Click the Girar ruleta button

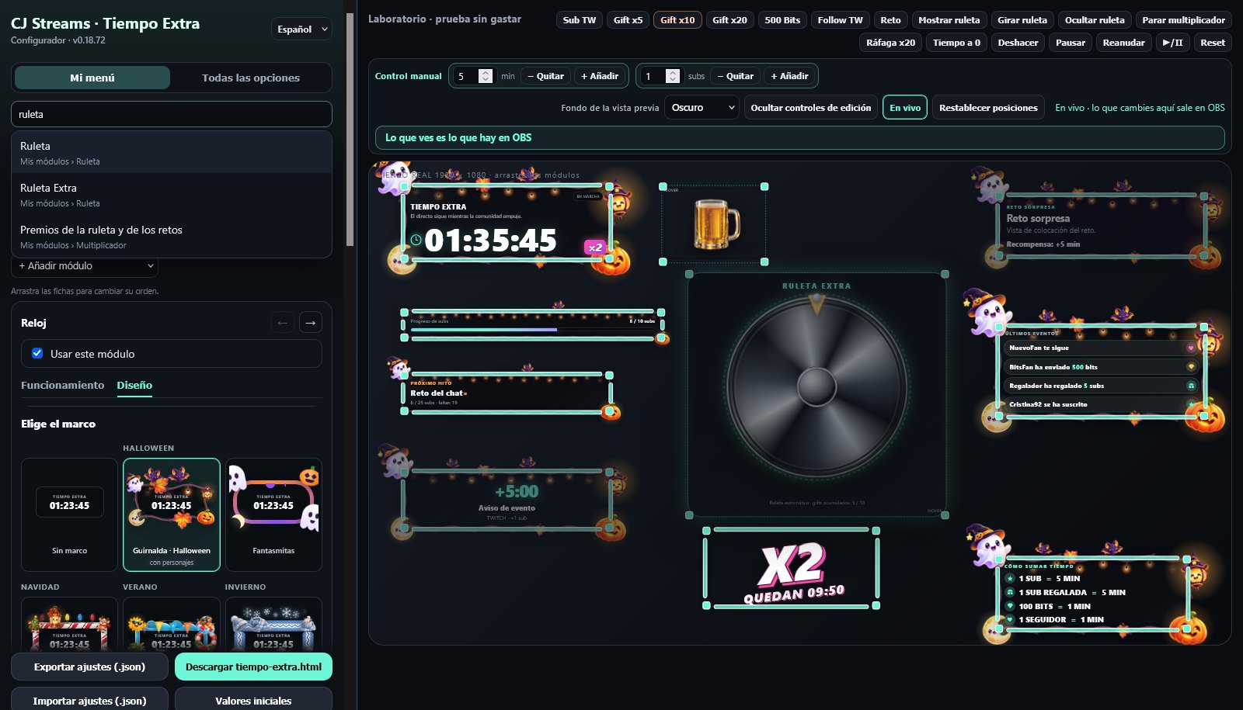pyautogui.click(x=1022, y=20)
